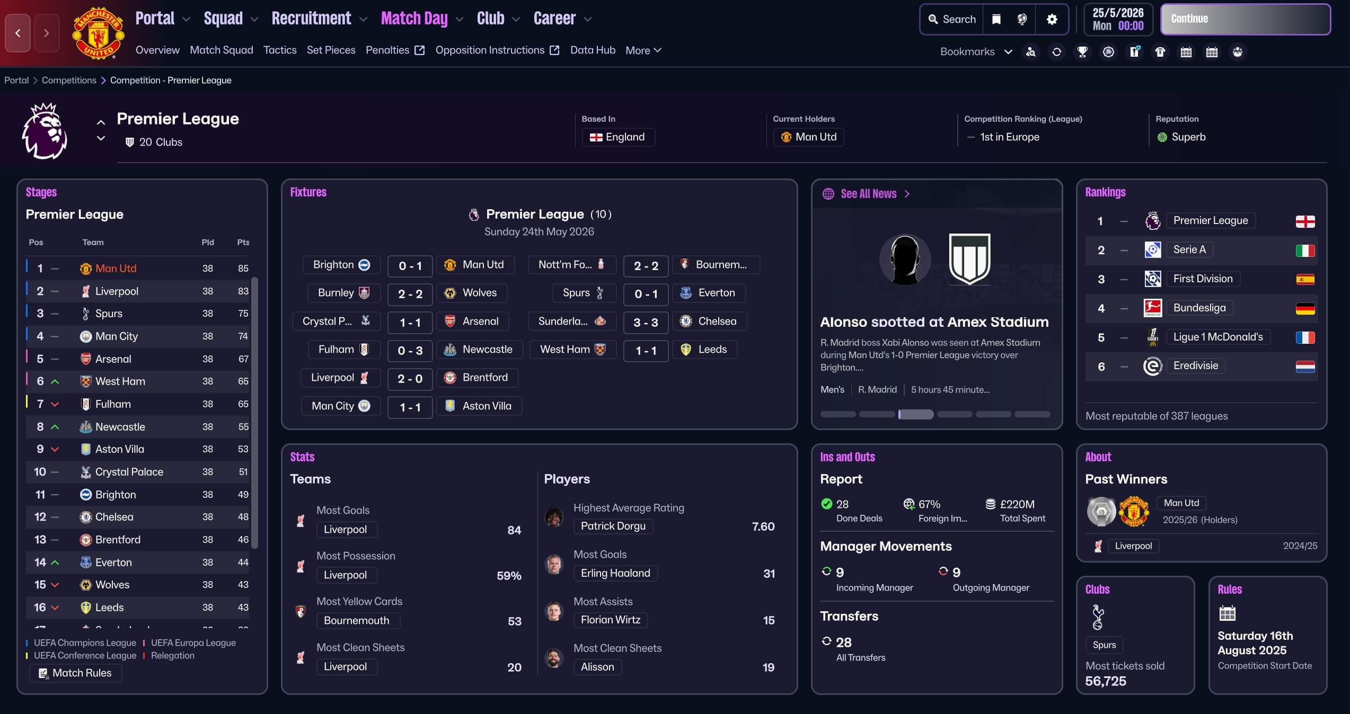Open the Squad dropdown chevron
1350x714 pixels.
[x=254, y=19]
